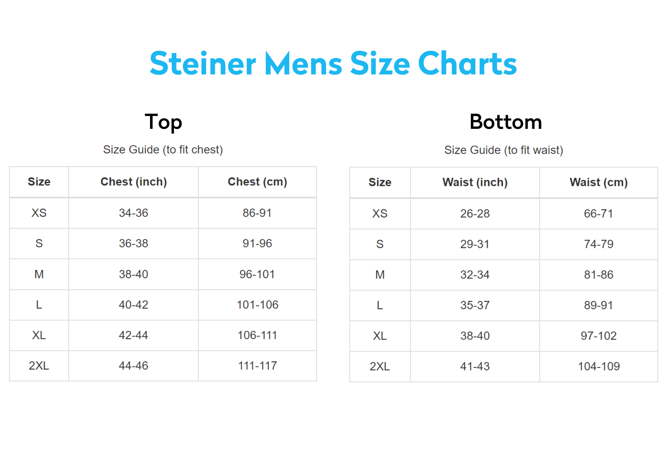Click the 96-101 chest cm cell
This screenshot has height=472, width=667.
257,274
